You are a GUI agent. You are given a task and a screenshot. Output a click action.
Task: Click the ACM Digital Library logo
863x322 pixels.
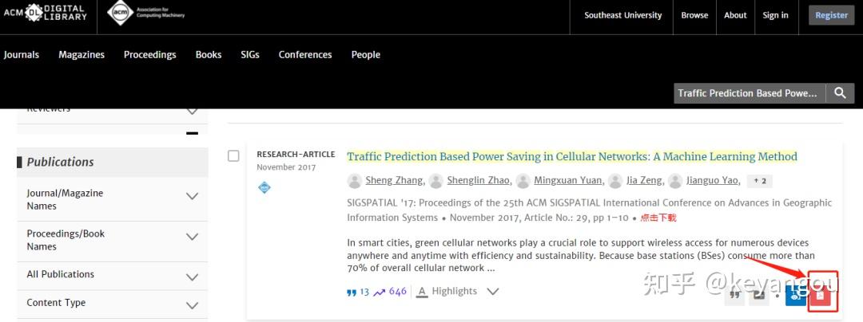[46, 15]
